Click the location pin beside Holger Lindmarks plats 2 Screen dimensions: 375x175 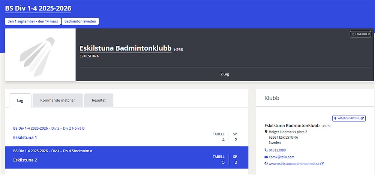click(x=266, y=132)
